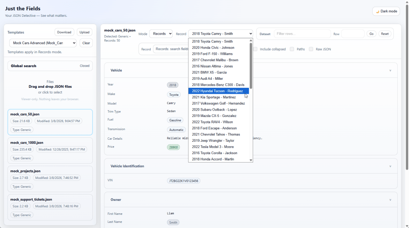Enable the Include collapsed checkbox
The image size is (409, 228).
point(255,49)
